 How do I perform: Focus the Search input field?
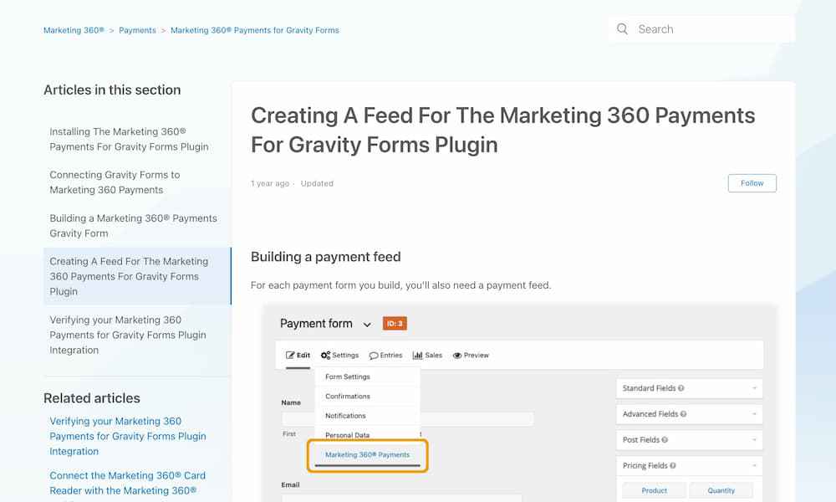pos(701,29)
